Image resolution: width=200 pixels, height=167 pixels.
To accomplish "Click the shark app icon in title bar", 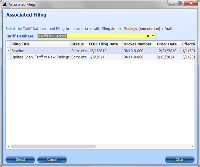I will point(5,4).
